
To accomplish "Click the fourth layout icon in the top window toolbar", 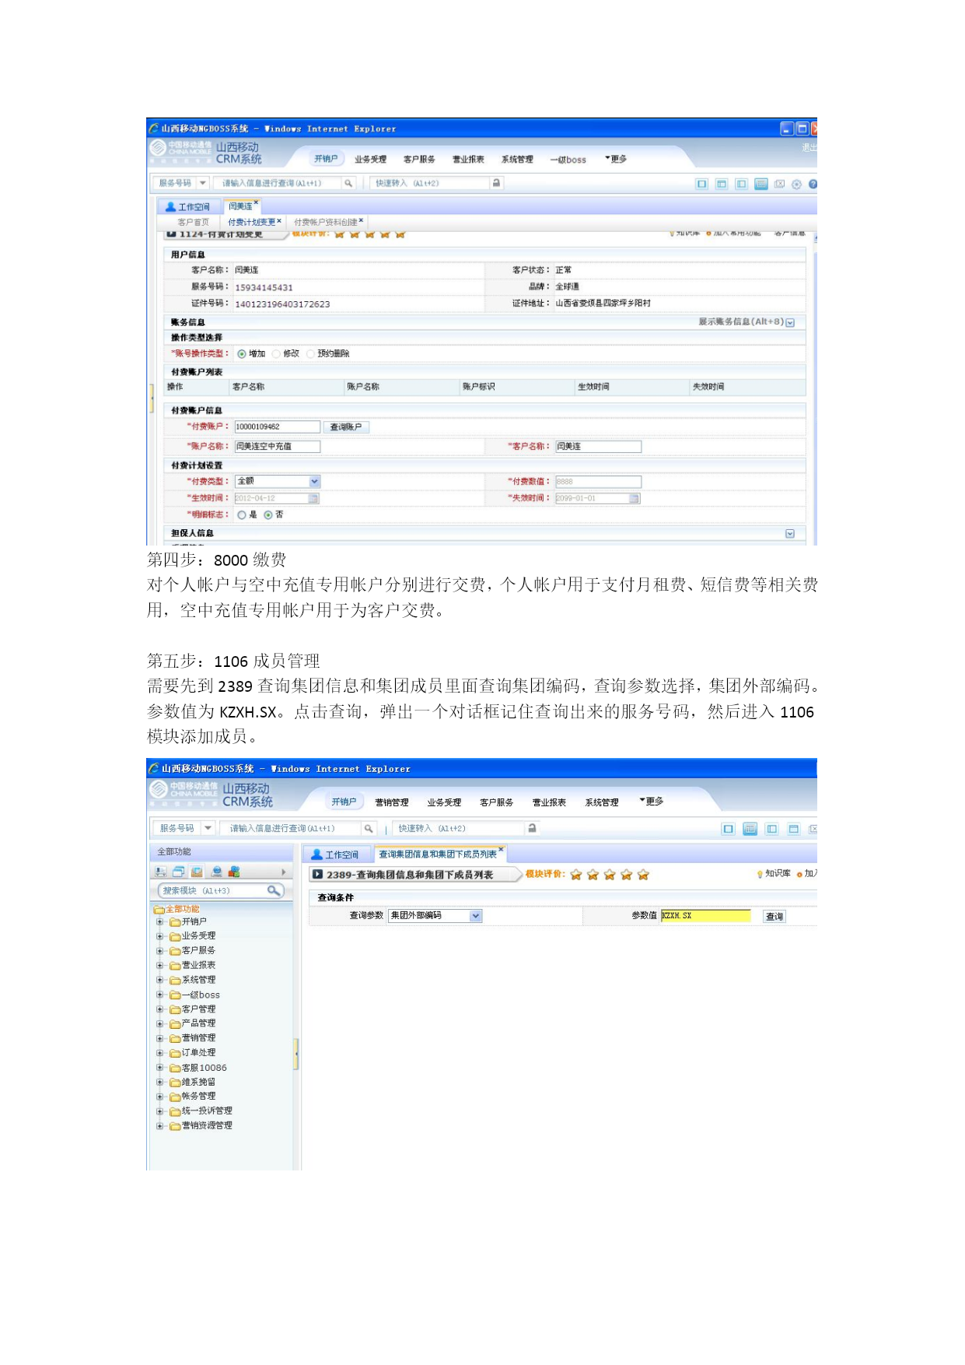I will (761, 184).
